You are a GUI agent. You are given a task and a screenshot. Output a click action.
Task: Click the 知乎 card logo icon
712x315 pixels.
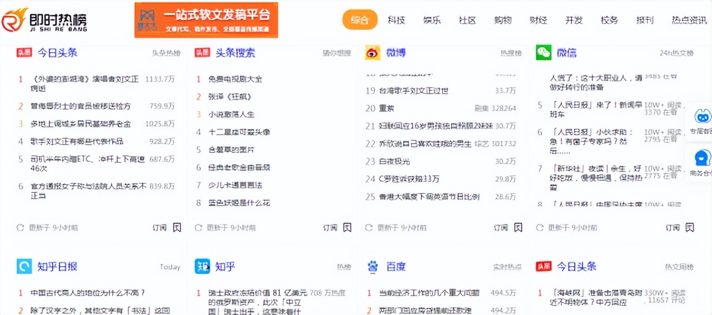click(202, 267)
